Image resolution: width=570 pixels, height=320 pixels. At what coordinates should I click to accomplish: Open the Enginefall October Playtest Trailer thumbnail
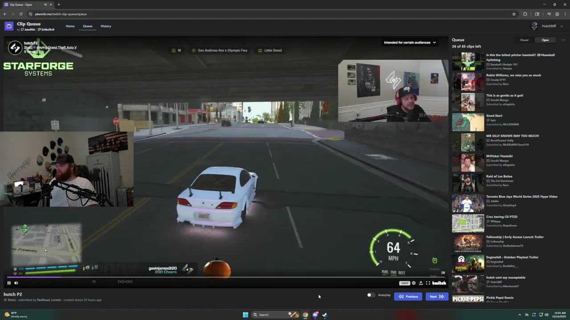[468, 264]
